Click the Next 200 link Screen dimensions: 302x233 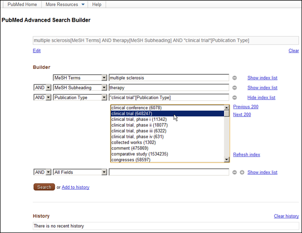[x=242, y=115]
